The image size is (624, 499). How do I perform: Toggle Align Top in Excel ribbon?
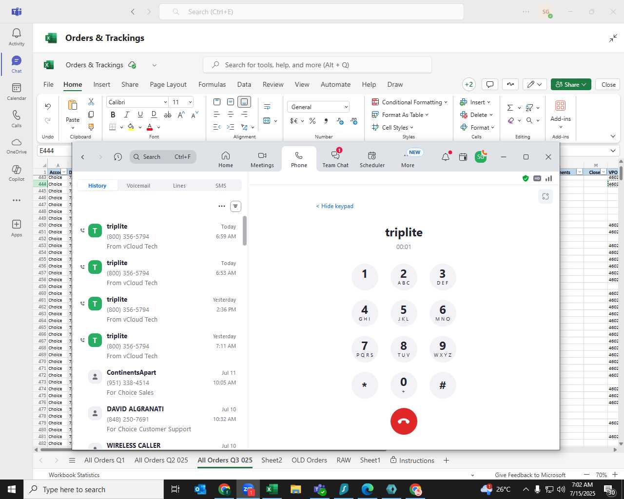pyautogui.click(x=217, y=102)
